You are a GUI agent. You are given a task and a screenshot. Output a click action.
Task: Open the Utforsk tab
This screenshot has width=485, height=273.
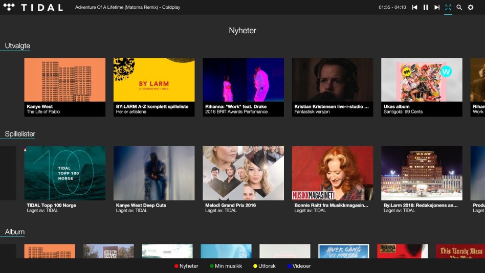pos(266,266)
